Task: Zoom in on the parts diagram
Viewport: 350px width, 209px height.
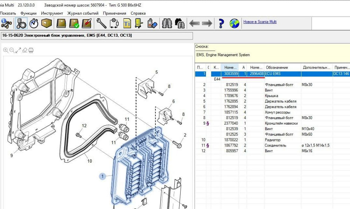Action: [6, 49]
